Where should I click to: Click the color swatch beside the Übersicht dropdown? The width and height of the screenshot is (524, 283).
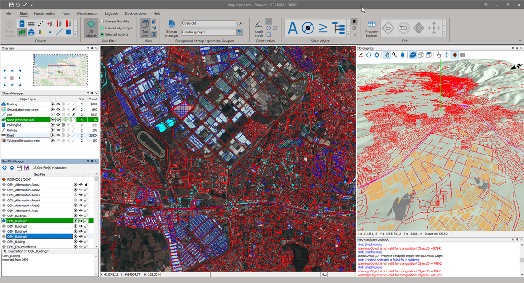click(240, 23)
